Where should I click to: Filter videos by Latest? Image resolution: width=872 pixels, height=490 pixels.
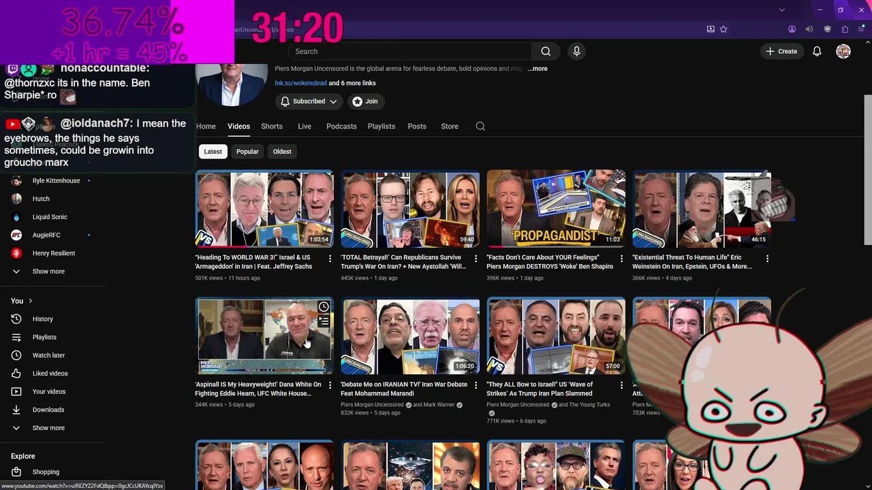coord(213,151)
